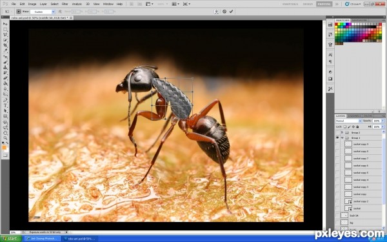The width and height of the screenshot is (387, 242).
Task: Select the Type tool
Action: click(5, 106)
